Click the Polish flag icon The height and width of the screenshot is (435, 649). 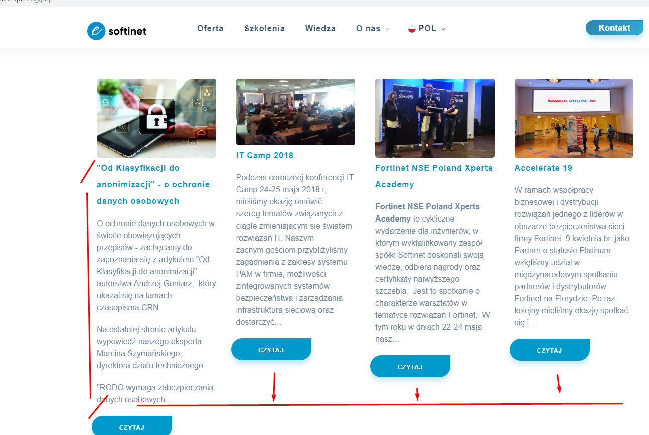tap(412, 29)
